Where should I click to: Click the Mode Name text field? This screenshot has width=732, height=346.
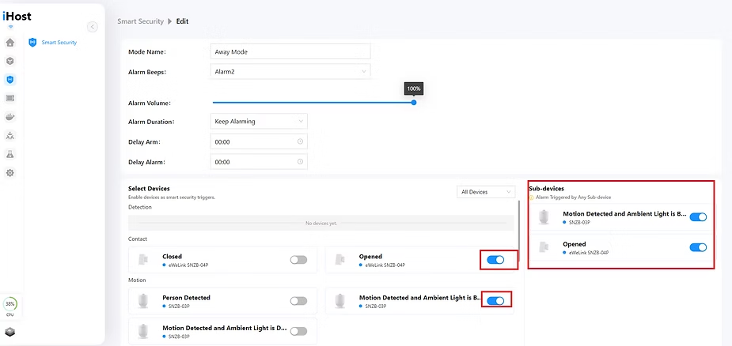291,51
